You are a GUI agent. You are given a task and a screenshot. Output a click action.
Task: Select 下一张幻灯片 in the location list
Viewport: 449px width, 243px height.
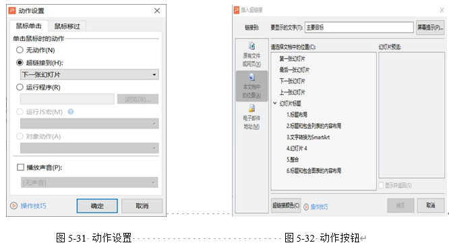click(x=292, y=81)
